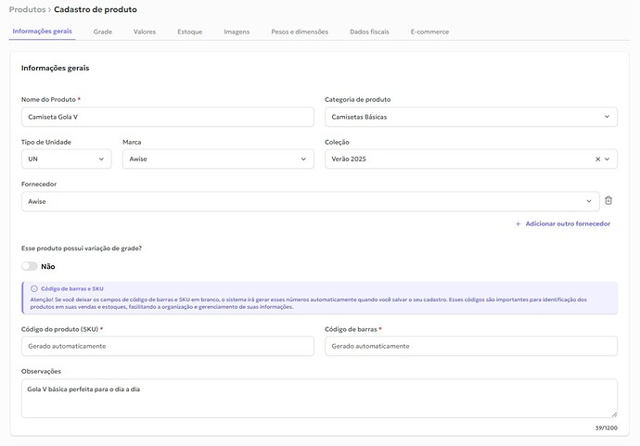640x446 pixels.
Task: Switch to the Imagens tab
Action: [x=237, y=32]
